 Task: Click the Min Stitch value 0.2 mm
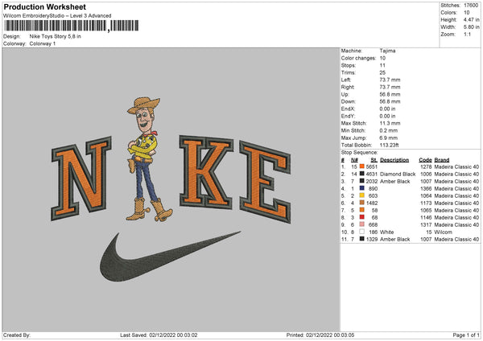pos(389,130)
